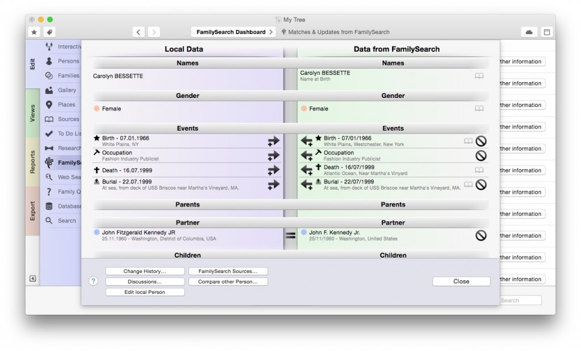Open sources book icon for FamilySearch Birth

click(x=468, y=141)
